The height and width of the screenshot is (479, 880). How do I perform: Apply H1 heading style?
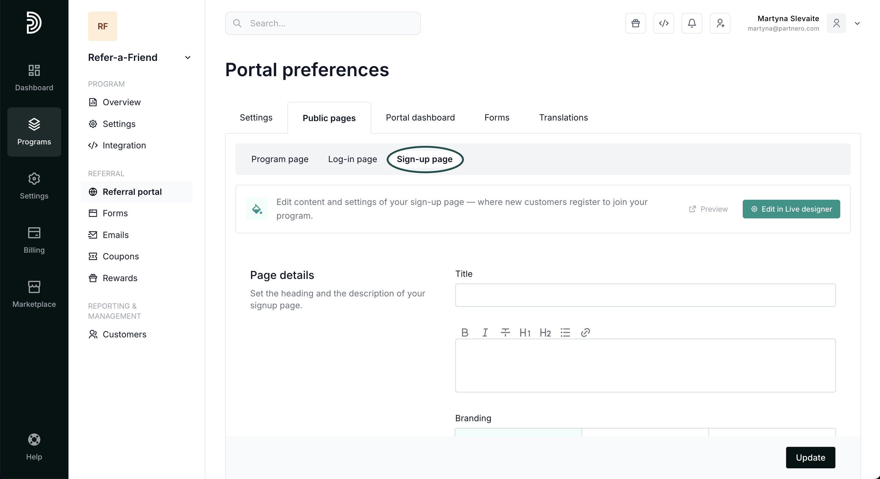click(x=525, y=332)
